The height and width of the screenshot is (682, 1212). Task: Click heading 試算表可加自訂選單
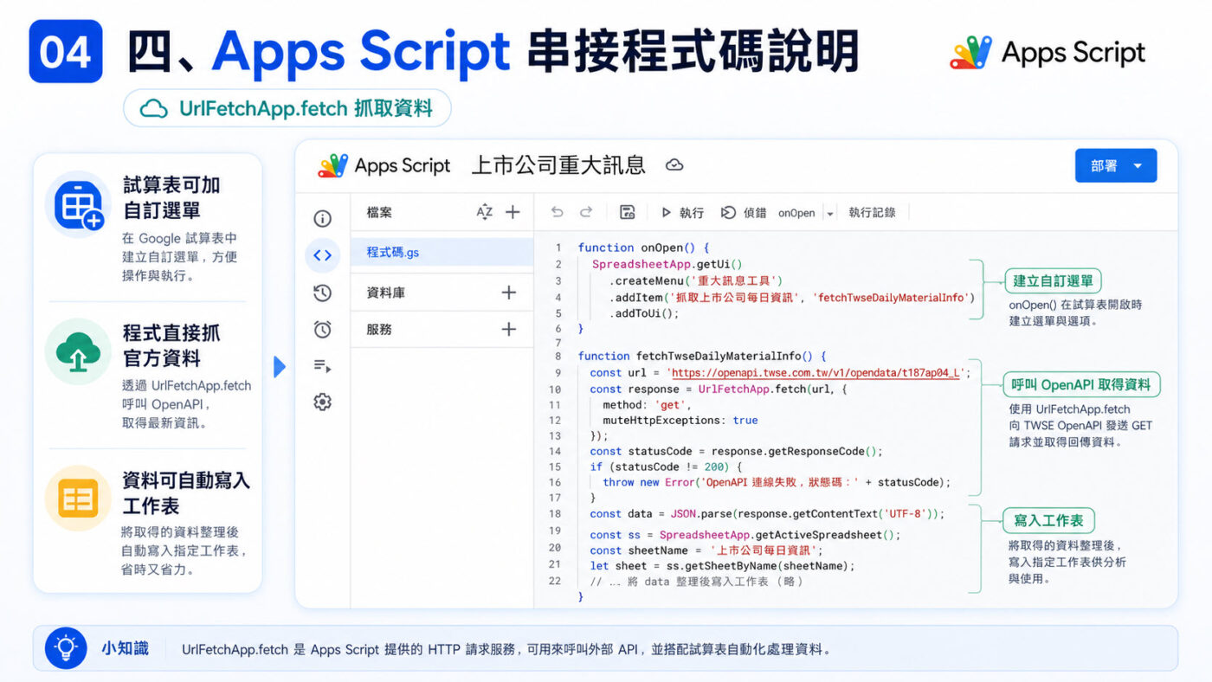[171, 197]
